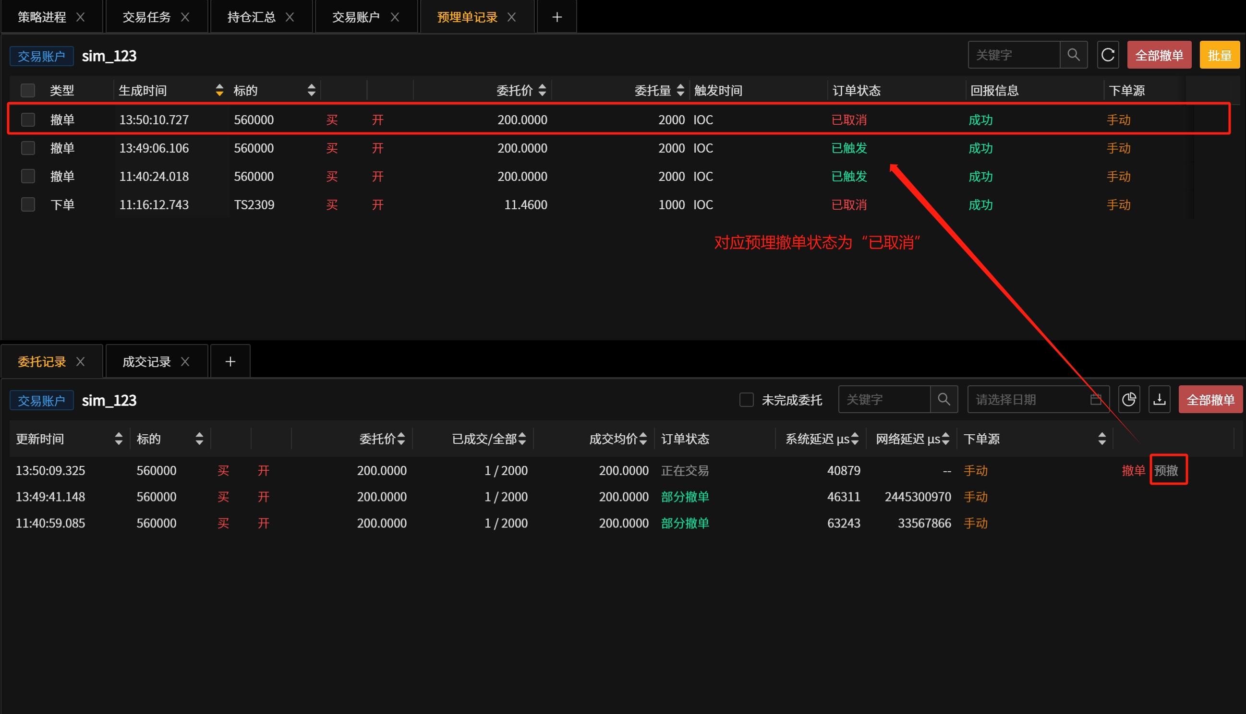Switch to 交易任务 tab
Image resolution: width=1246 pixels, height=714 pixels.
click(x=146, y=17)
